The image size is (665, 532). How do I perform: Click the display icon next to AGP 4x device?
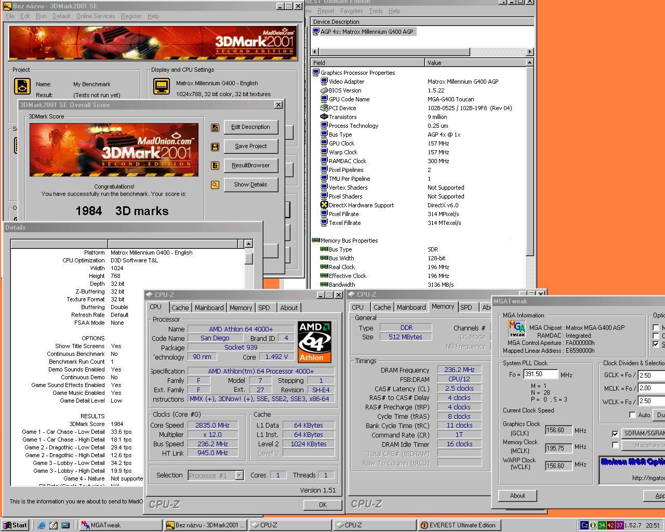pyautogui.click(x=316, y=31)
